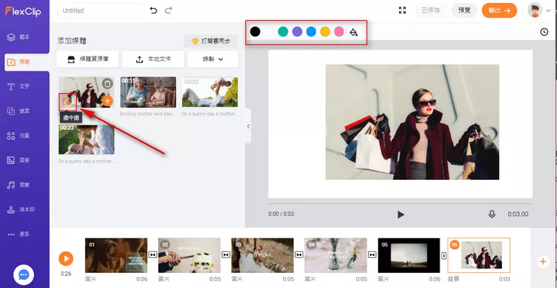Click the cloud sync button with diamond

(x=211, y=41)
